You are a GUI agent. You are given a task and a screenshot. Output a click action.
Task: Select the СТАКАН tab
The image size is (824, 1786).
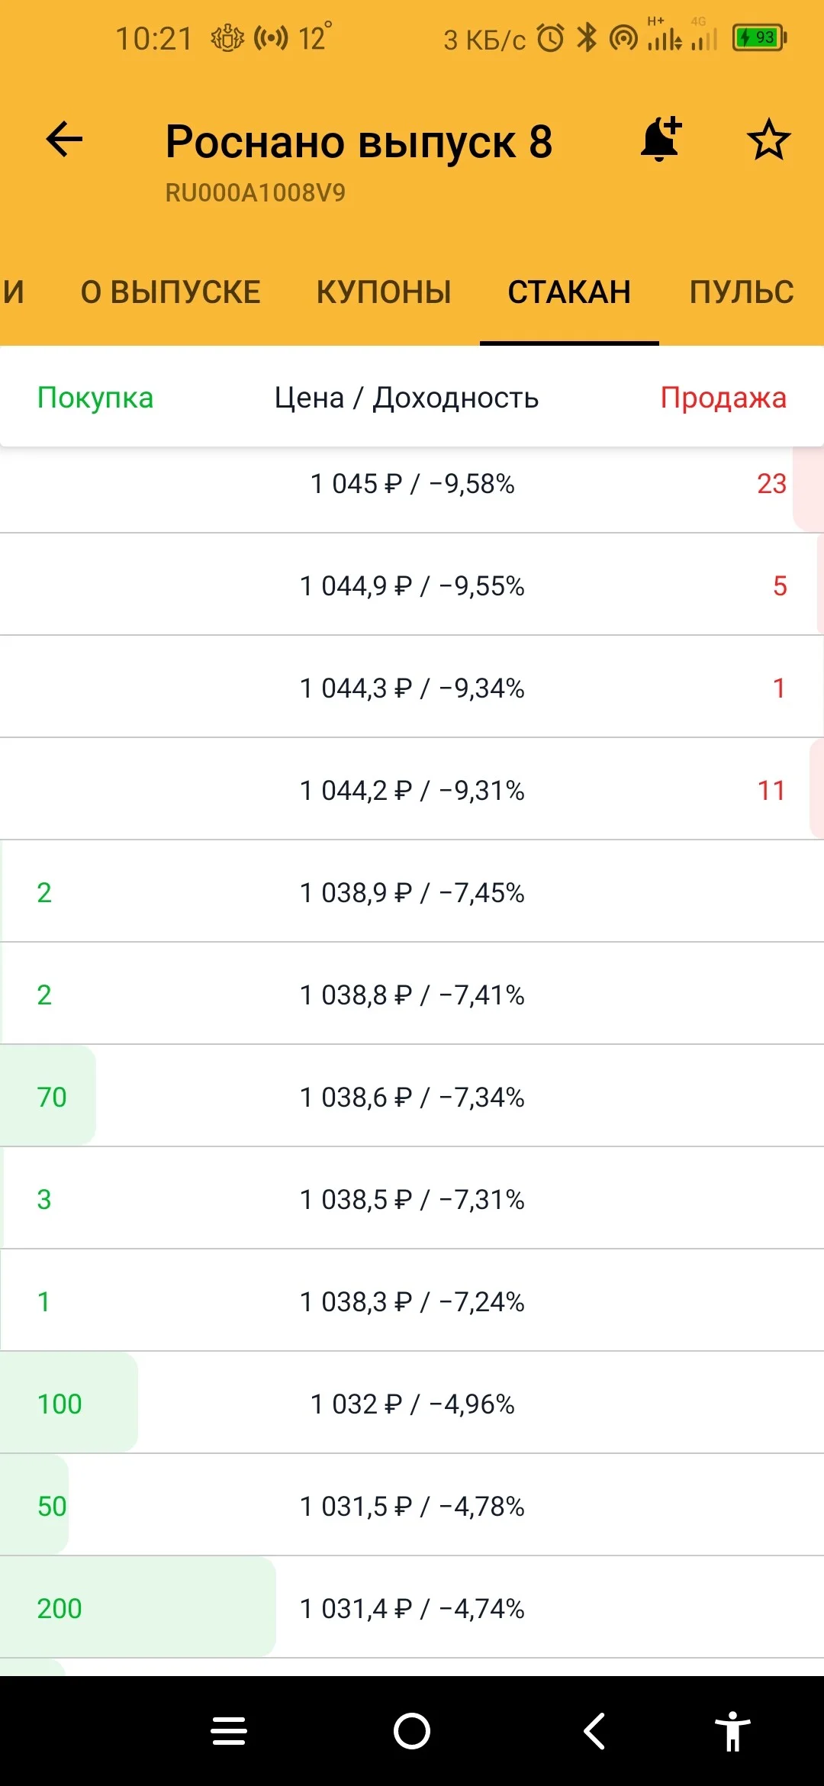(569, 292)
